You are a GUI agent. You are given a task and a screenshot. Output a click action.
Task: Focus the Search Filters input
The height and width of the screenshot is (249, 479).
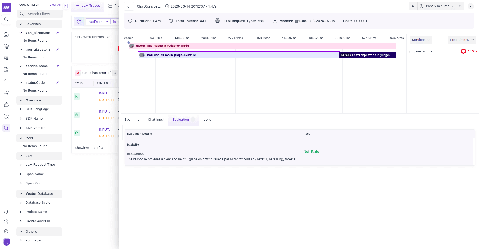click(40, 14)
